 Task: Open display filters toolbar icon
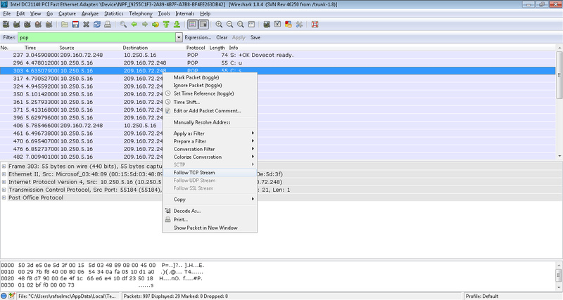pyautogui.click(x=277, y=25)
